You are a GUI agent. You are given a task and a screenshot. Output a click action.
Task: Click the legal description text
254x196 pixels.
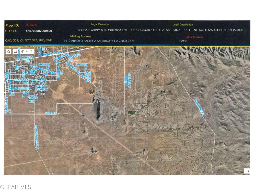pos(188,30)
